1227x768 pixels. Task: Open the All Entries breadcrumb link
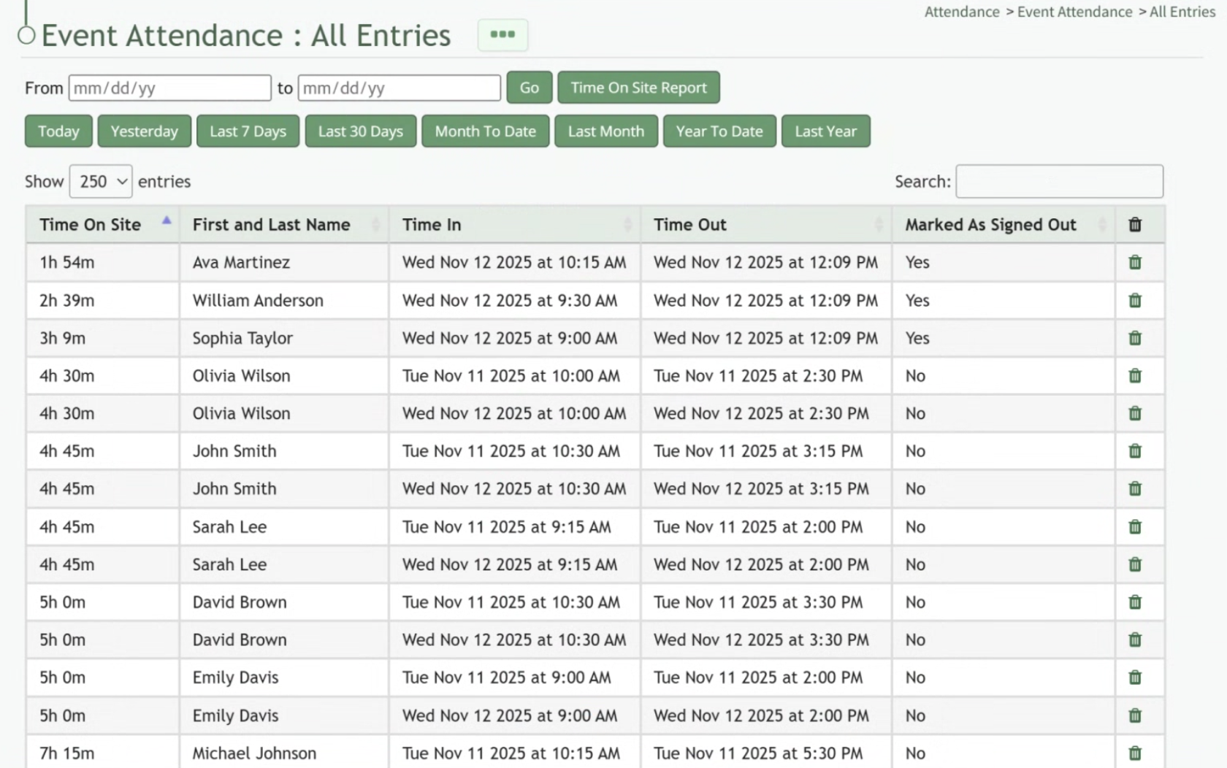(1182, 12)
